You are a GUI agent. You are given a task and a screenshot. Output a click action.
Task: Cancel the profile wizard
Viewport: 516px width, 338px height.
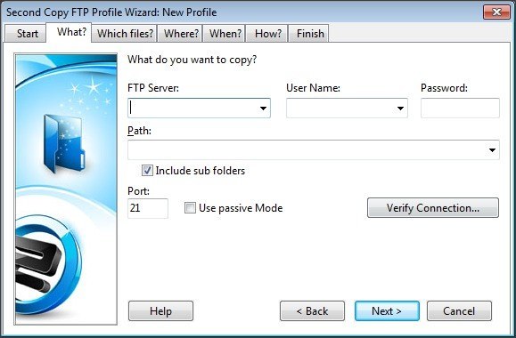459,310
